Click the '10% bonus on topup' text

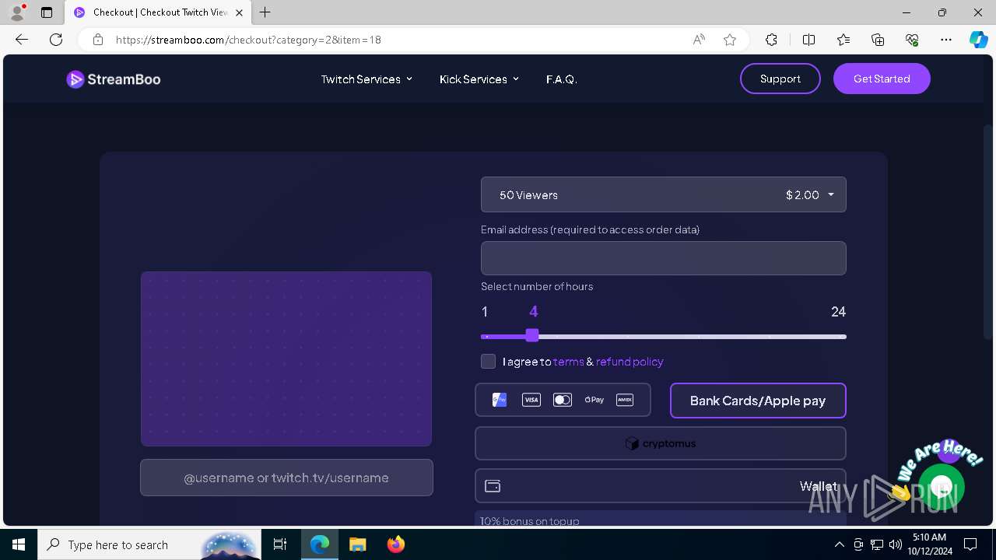[x=530, y=521]
